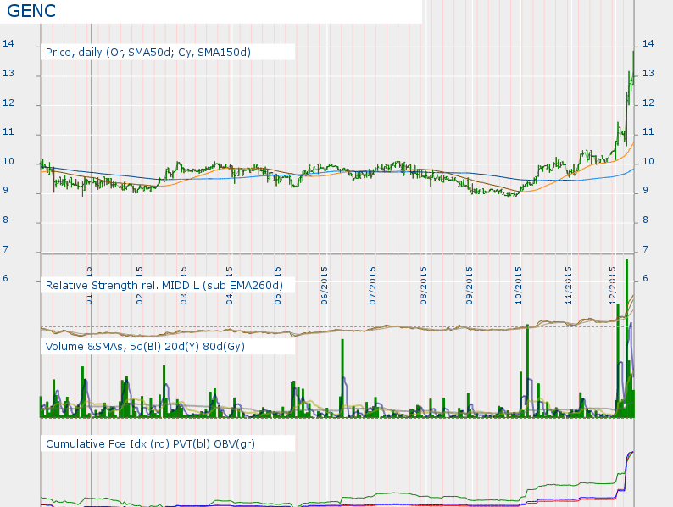Screen dimensions: 673x507
Task: Click the 7 label on left price axis
Action: 5,250
